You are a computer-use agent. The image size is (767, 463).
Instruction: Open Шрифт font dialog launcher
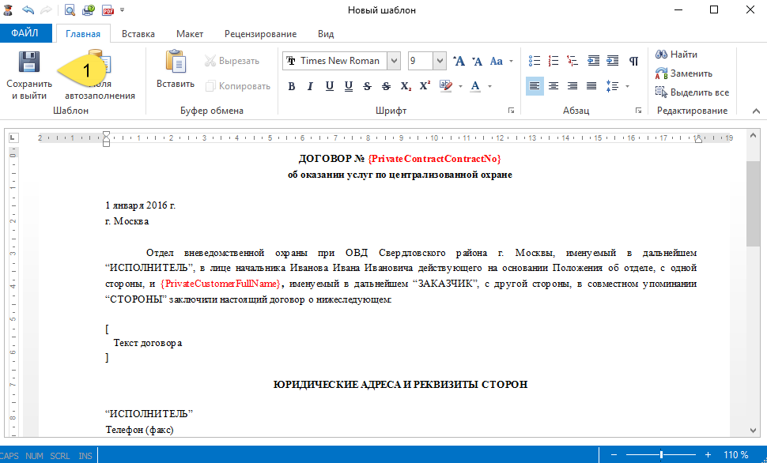[511, 111]
